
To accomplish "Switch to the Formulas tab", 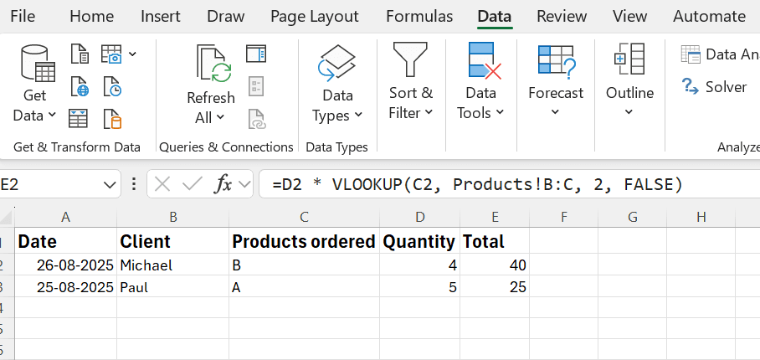I will pyautogui.click(x=419, y=16).
